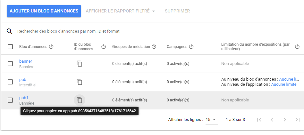Screen dimensions: 304x135
Task: Go to the next page of results
Action: [285, 120]
